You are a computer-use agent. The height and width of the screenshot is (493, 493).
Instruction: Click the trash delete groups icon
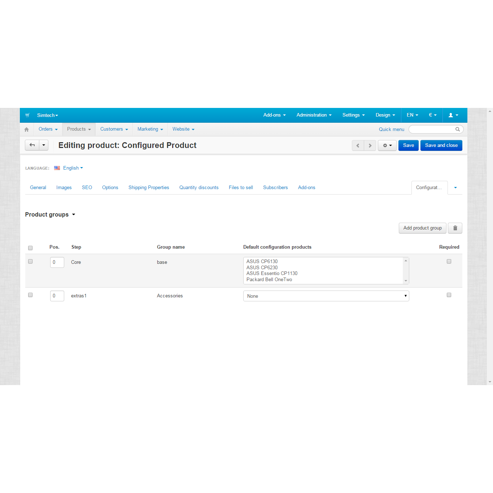click(455, 228)
